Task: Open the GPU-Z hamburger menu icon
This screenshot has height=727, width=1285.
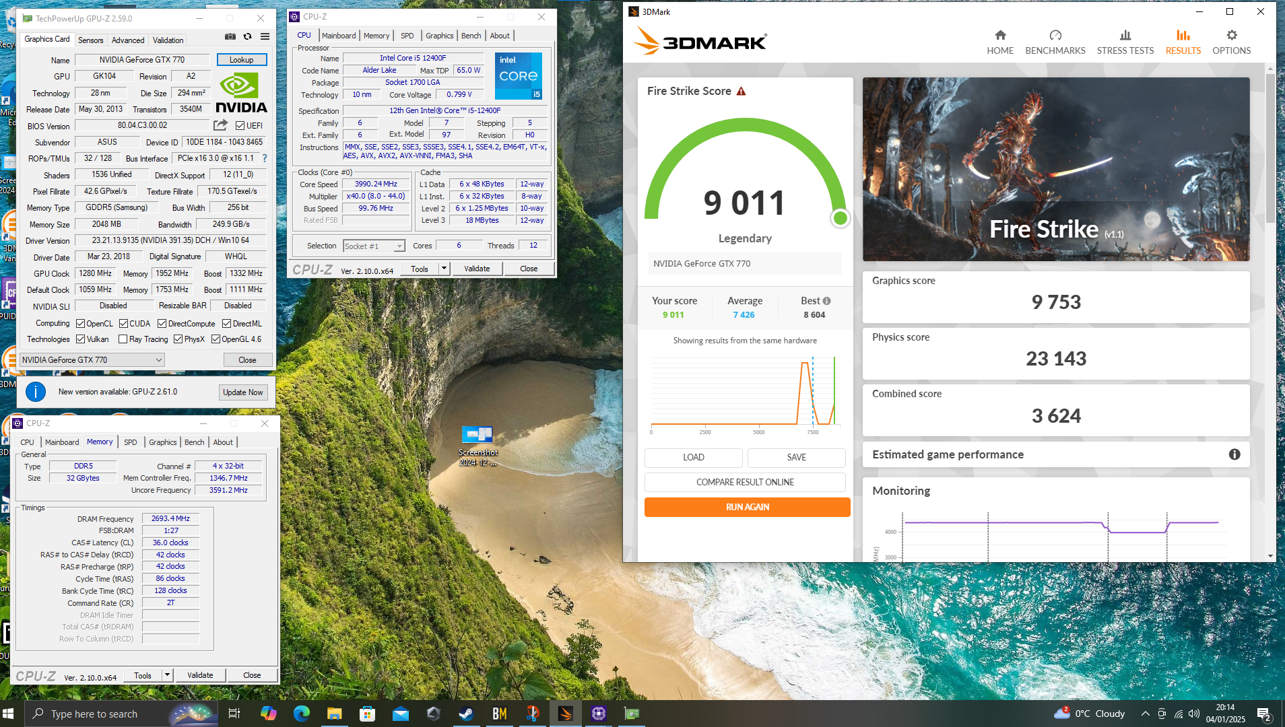Action: coord(265,36)
